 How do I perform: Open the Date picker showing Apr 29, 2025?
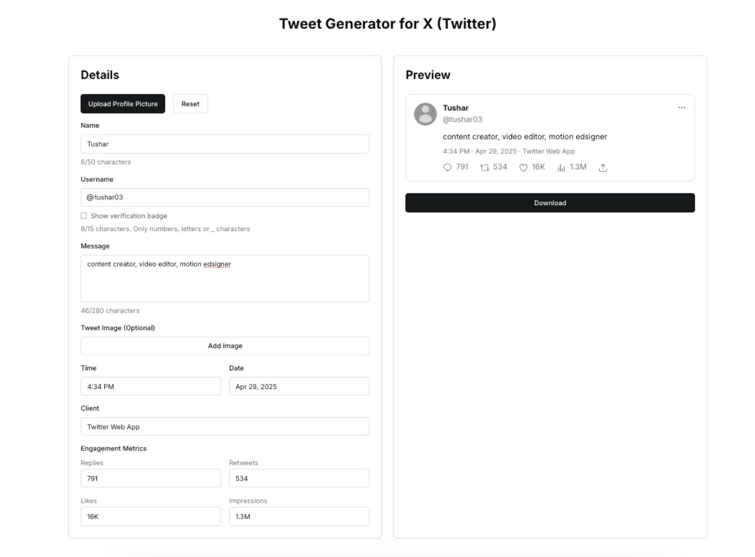(x=299, y=386)
